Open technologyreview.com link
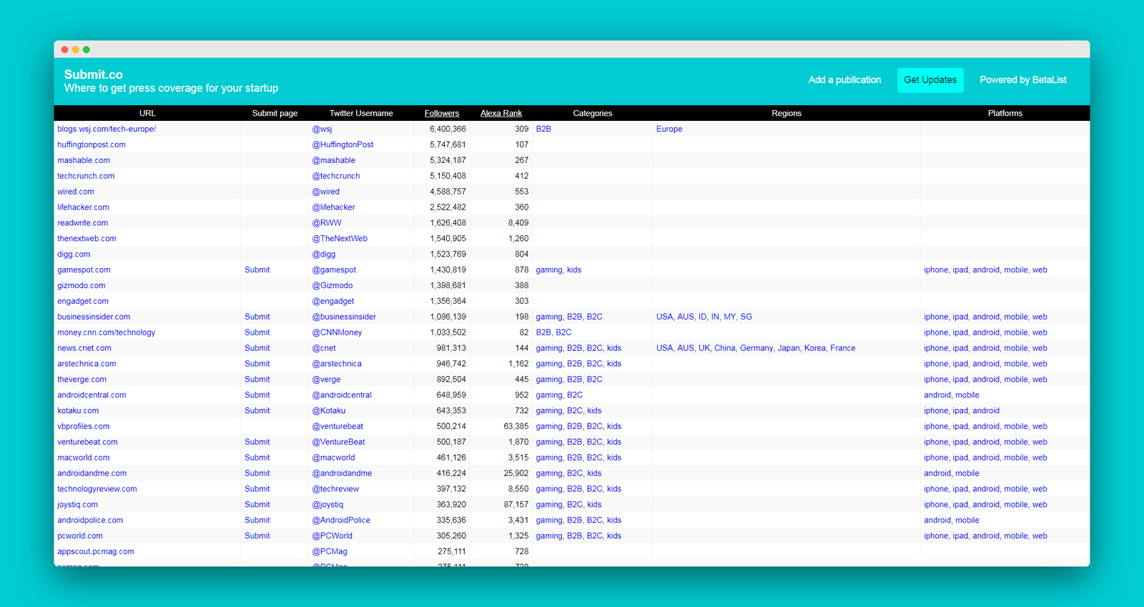The height and width of the screenshot is (607, 1144). tap(97, 490)
